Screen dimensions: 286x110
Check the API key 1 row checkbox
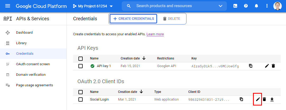[81, 66]
